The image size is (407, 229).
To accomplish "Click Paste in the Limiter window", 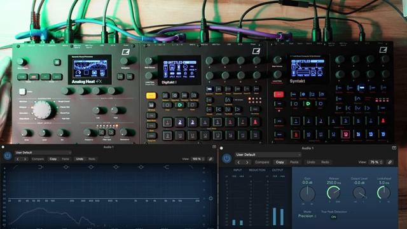I will (294, 162).
